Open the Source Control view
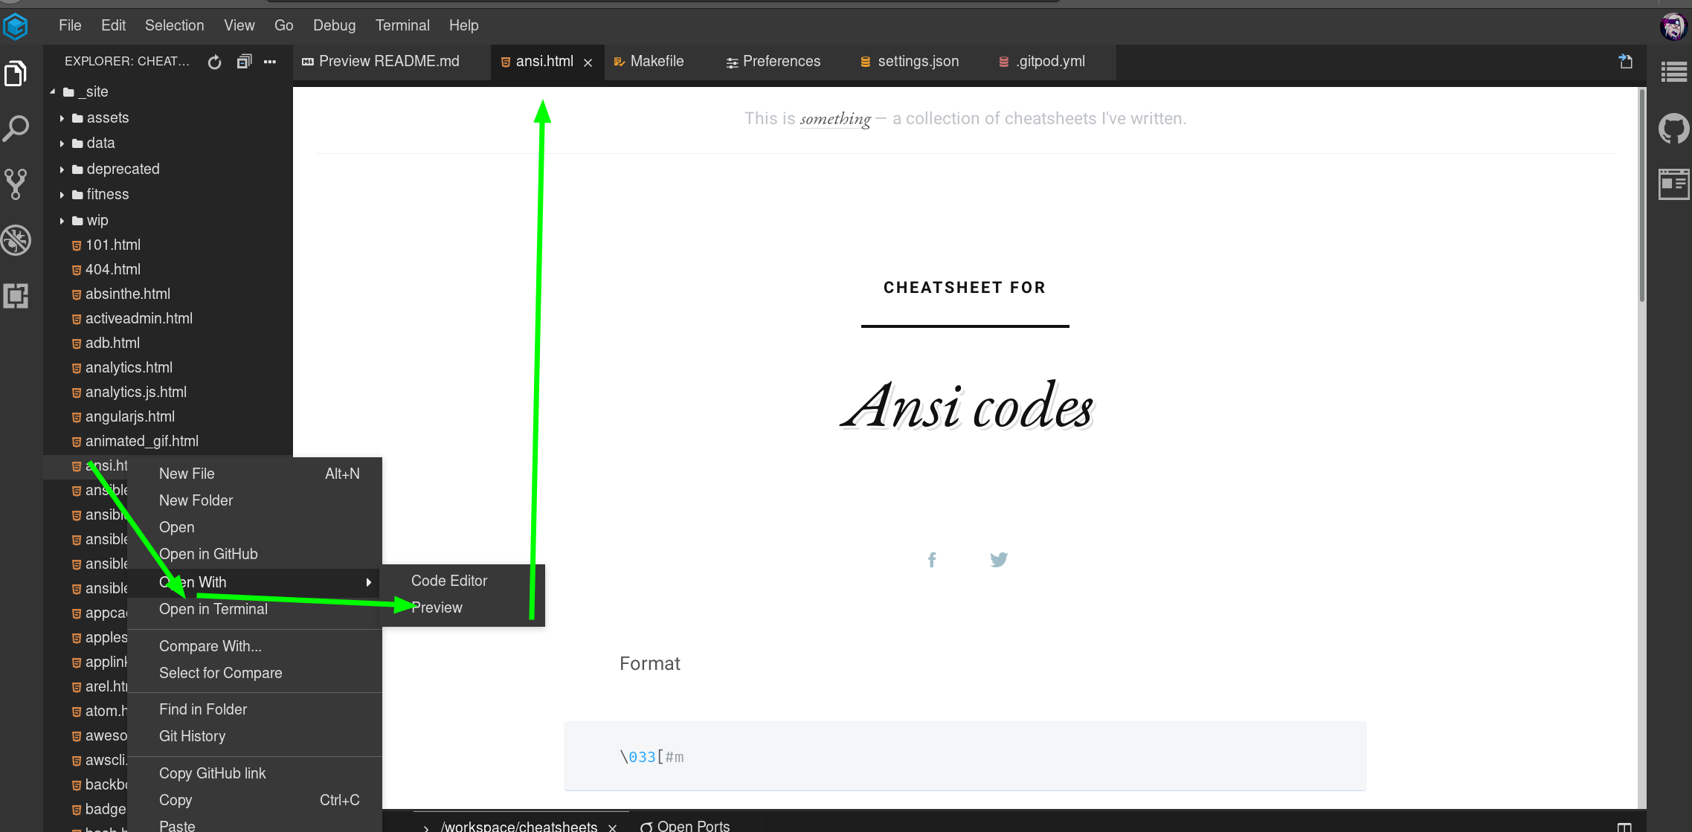 click(x=16, y=184)
